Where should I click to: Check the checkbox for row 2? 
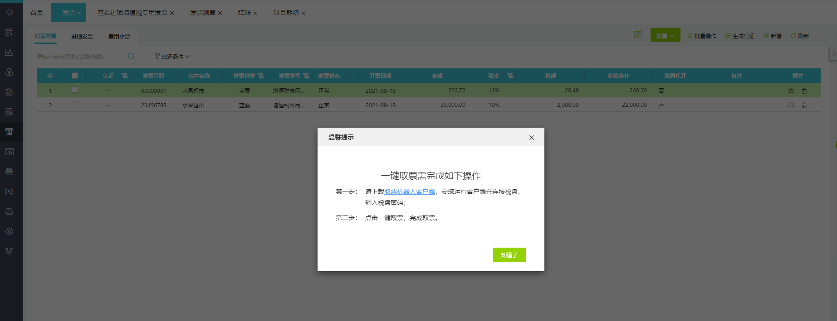[75, 104]
